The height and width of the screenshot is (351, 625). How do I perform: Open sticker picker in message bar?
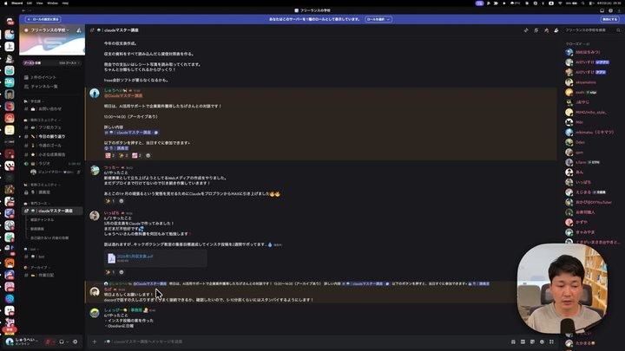(x=532, y=341)
